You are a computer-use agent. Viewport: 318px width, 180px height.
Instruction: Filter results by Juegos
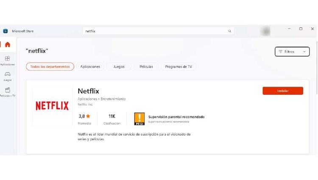pos(119,66)
